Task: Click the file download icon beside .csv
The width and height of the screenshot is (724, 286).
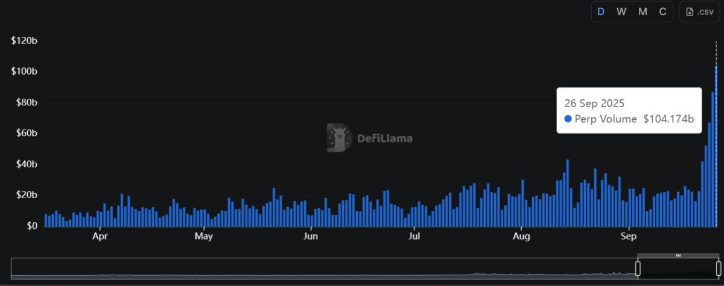Action: coord(690,12)
